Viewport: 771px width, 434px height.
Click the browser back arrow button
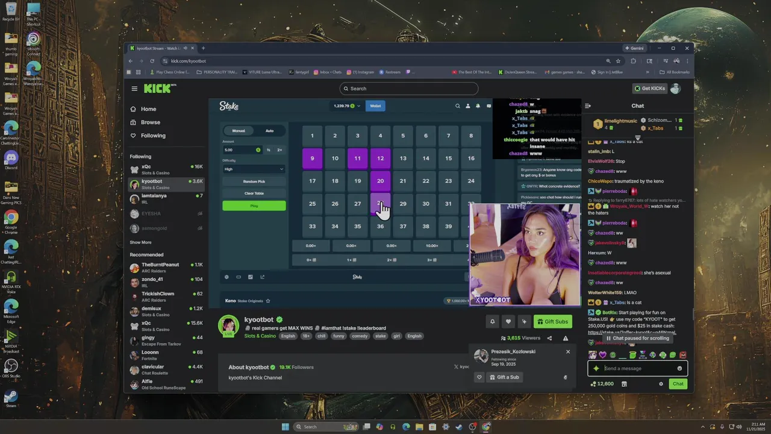(131, 61)
